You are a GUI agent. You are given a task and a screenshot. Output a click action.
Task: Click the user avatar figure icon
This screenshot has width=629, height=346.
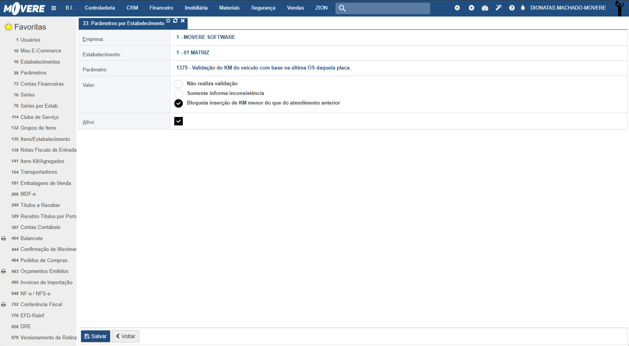point(620,8)
